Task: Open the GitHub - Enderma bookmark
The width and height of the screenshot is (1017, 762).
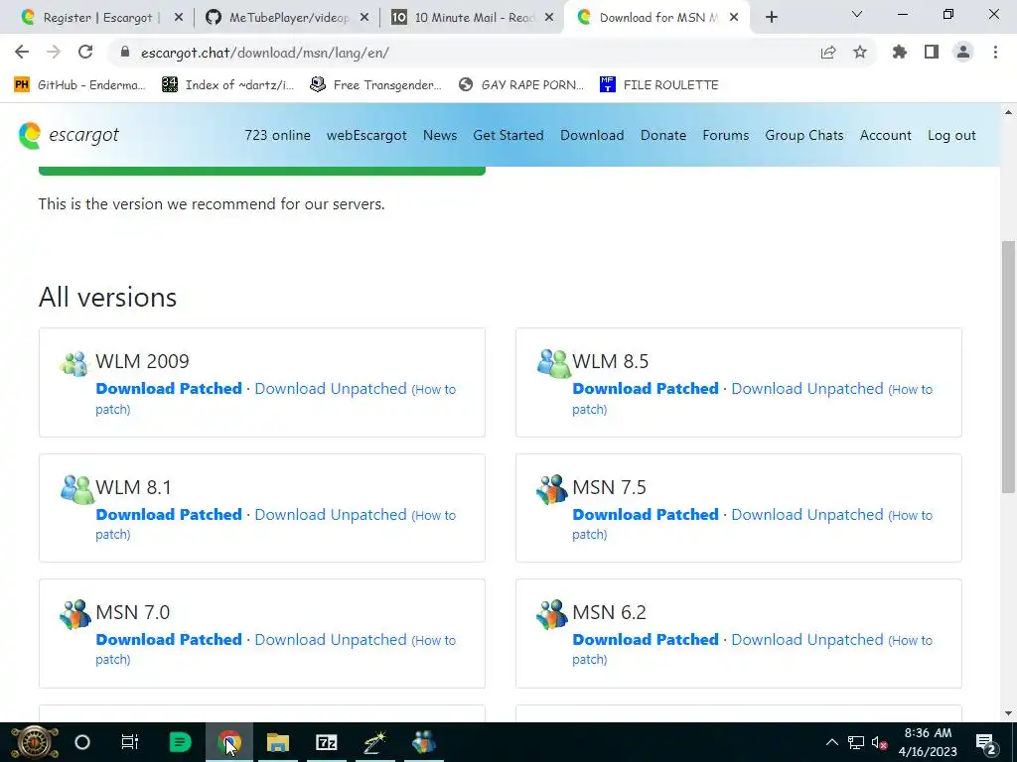Action: point(79,85)
